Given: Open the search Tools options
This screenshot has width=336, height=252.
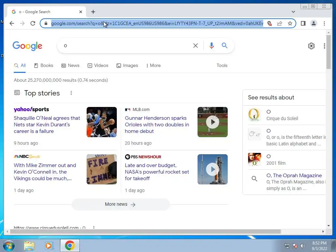Looking at the screenshot, I should pyautogui.click(x=222, y=66).
